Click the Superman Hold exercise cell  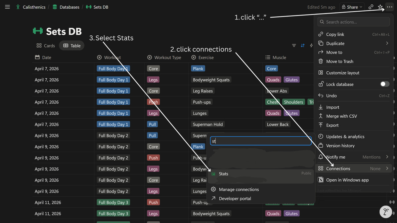208,125
